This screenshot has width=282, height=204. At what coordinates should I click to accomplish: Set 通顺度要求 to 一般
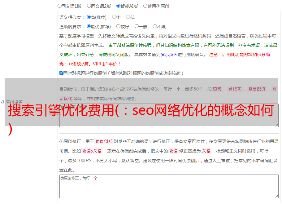[x=137, y=26]
